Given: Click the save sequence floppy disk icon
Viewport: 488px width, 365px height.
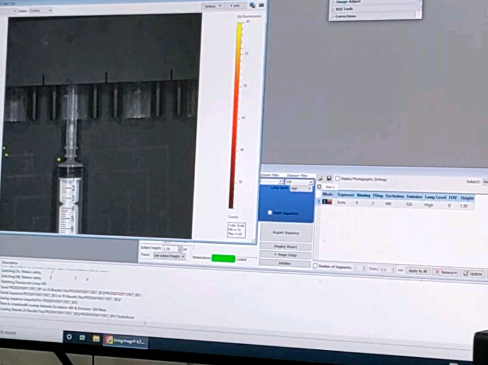Looking at the screenshot, I should 329,179.
